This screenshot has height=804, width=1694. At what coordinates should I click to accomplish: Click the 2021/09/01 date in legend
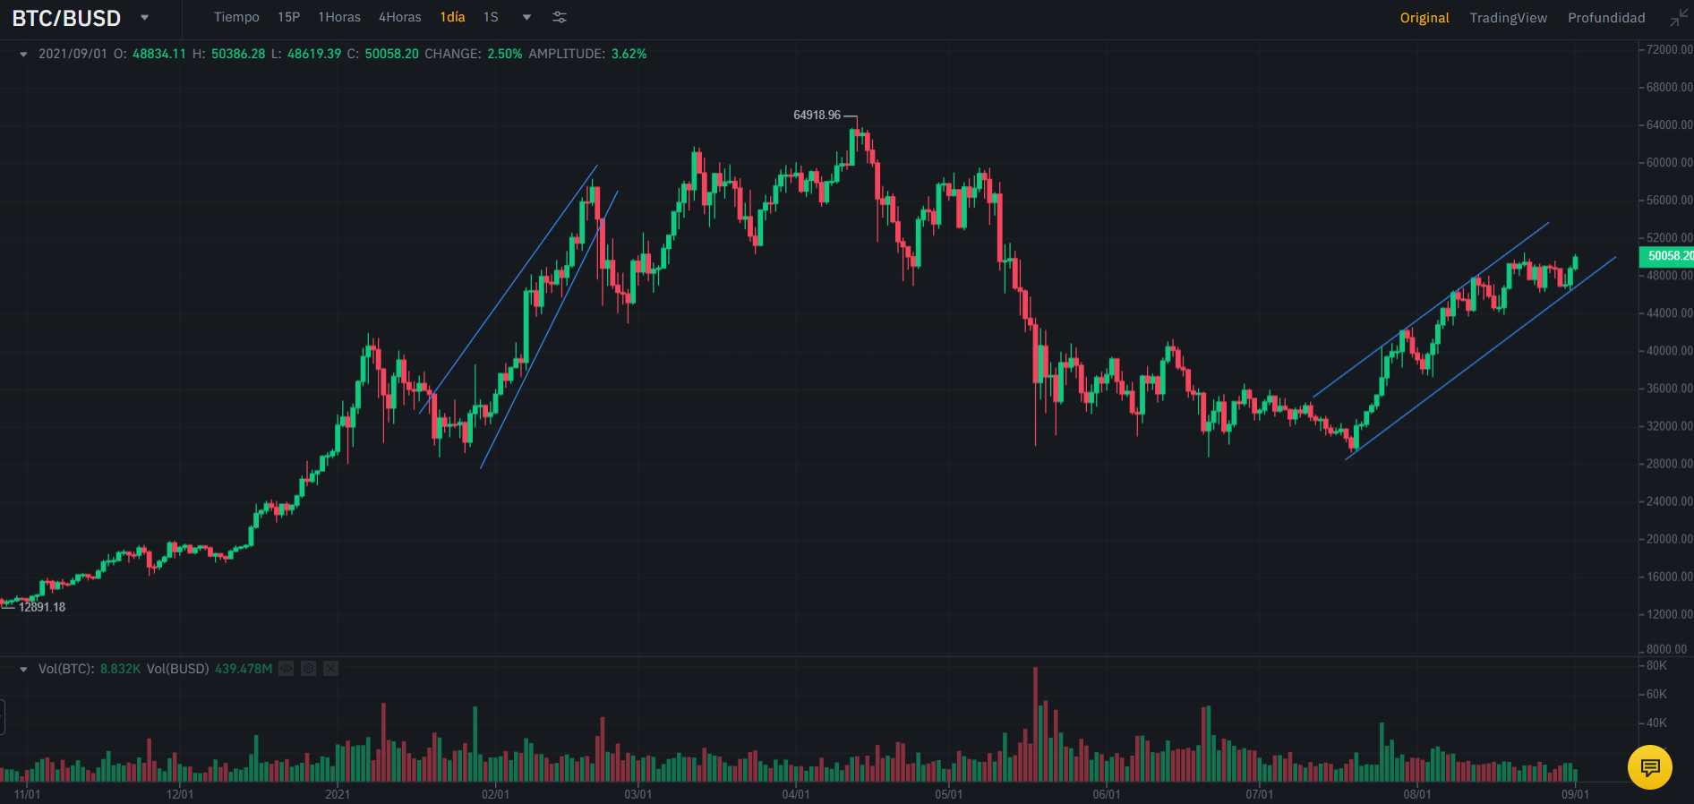[73, 54]
